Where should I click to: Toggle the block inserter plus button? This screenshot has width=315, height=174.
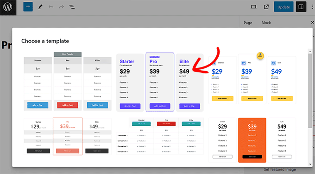(x=28, y=7)
